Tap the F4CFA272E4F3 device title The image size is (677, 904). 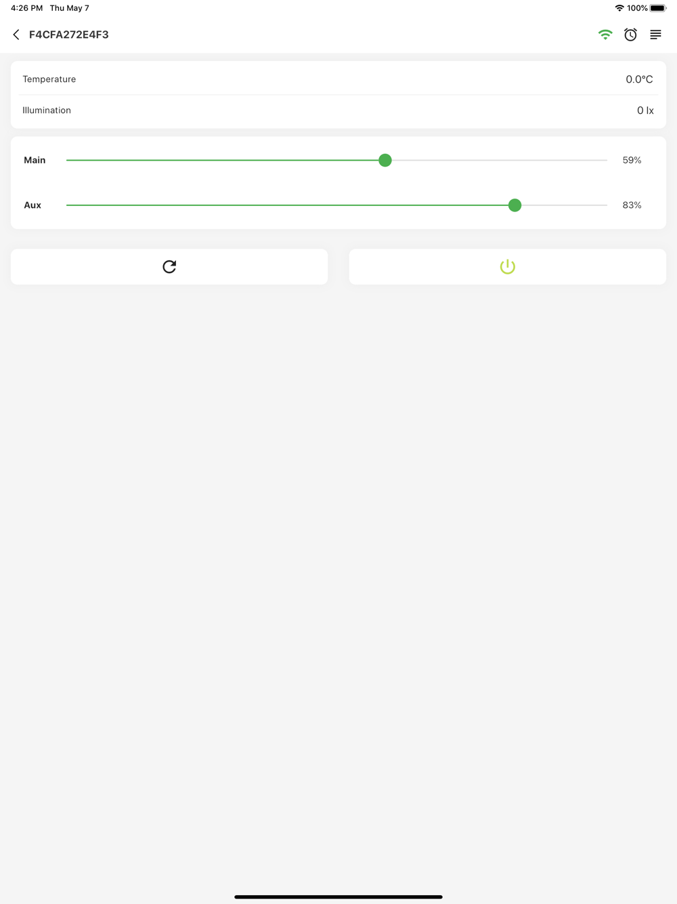[x=69, y=35]
